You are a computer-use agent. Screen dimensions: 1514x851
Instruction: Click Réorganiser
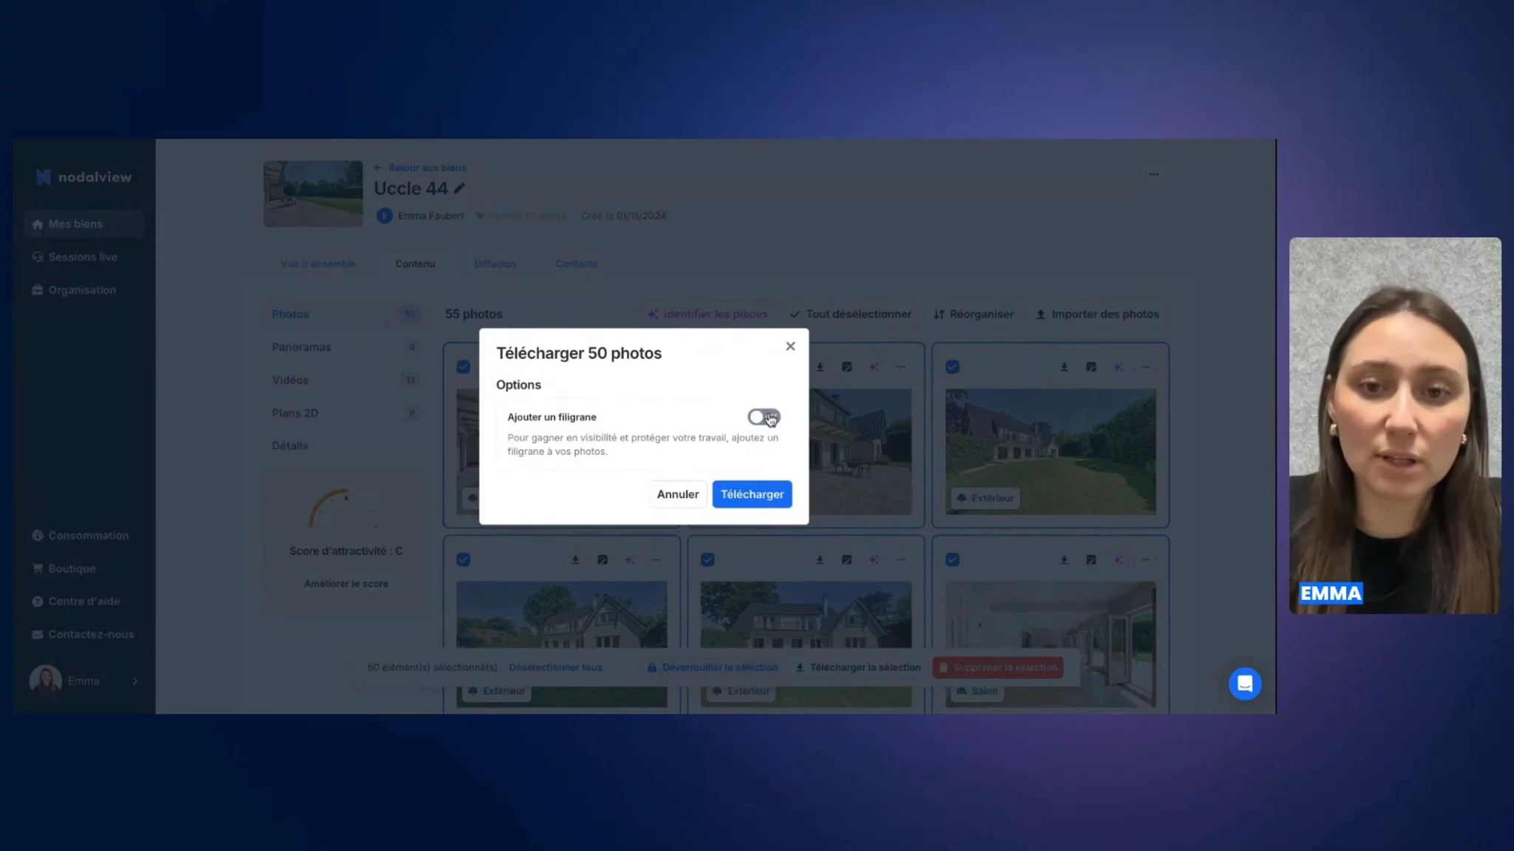[974, 314]
